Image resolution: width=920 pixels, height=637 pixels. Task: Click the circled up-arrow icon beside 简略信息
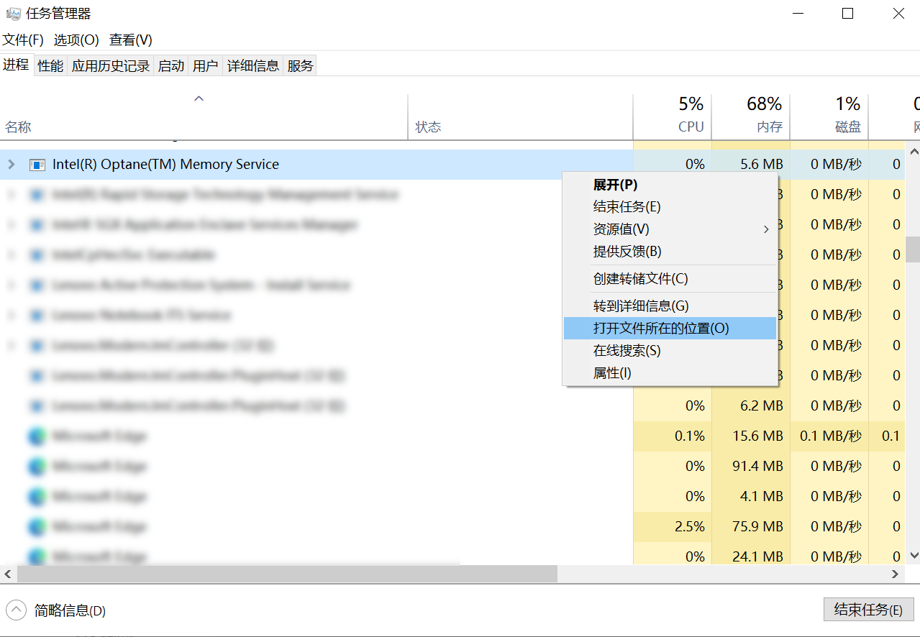(x=16, y=610)
